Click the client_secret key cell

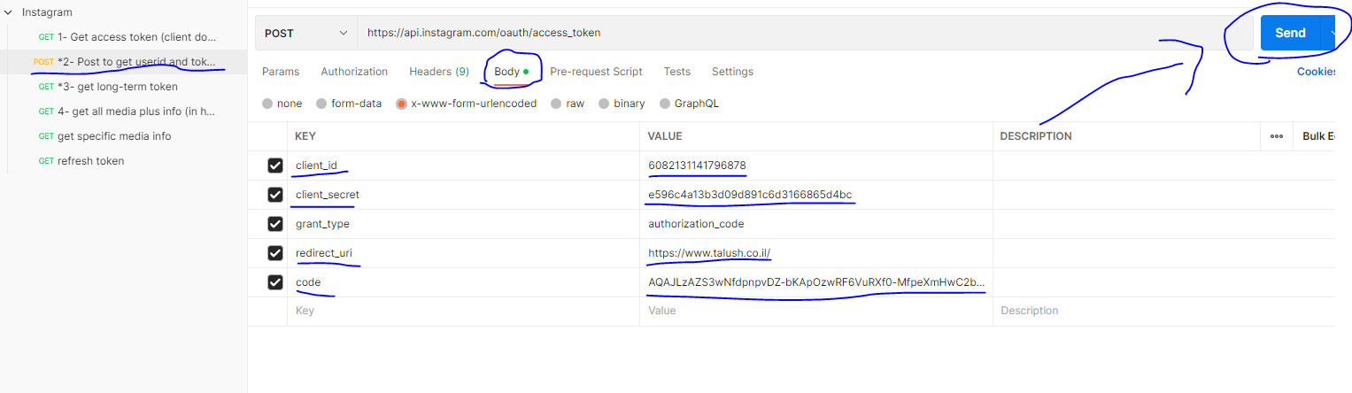463,195
